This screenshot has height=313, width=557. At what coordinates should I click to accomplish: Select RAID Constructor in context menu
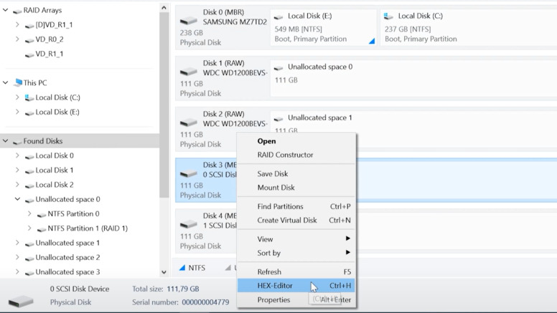pos(296,155)
